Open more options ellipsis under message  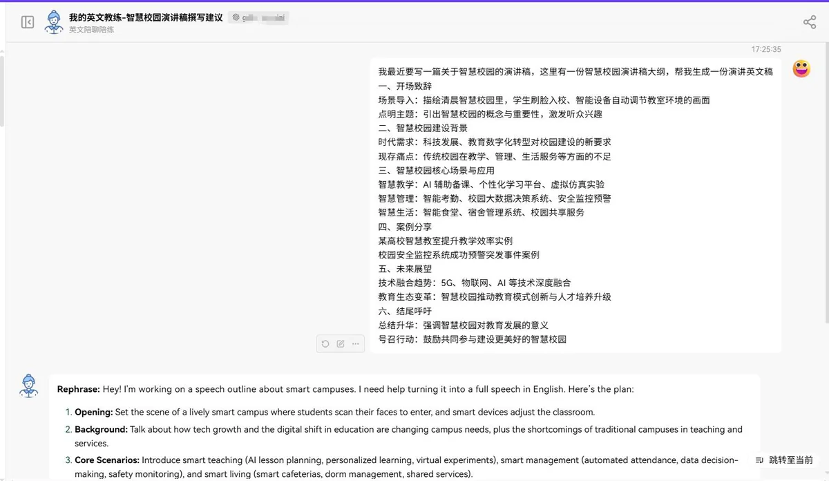pos(356,343)
